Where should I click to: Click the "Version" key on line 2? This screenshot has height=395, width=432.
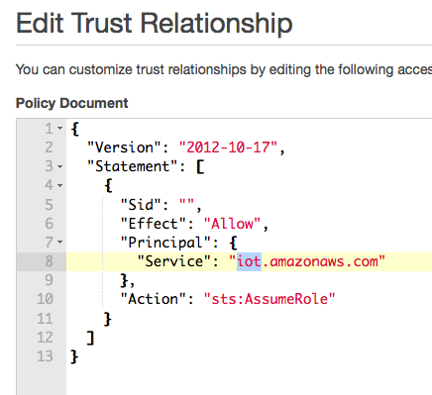point(125,148)
